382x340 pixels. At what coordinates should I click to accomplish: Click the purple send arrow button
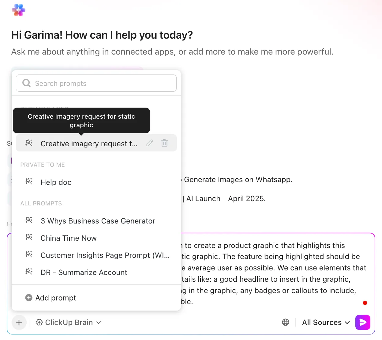[x=363, y=322]
